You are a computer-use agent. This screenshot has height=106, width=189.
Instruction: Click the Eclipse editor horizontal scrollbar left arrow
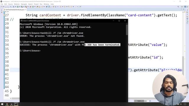coord(11,98)
